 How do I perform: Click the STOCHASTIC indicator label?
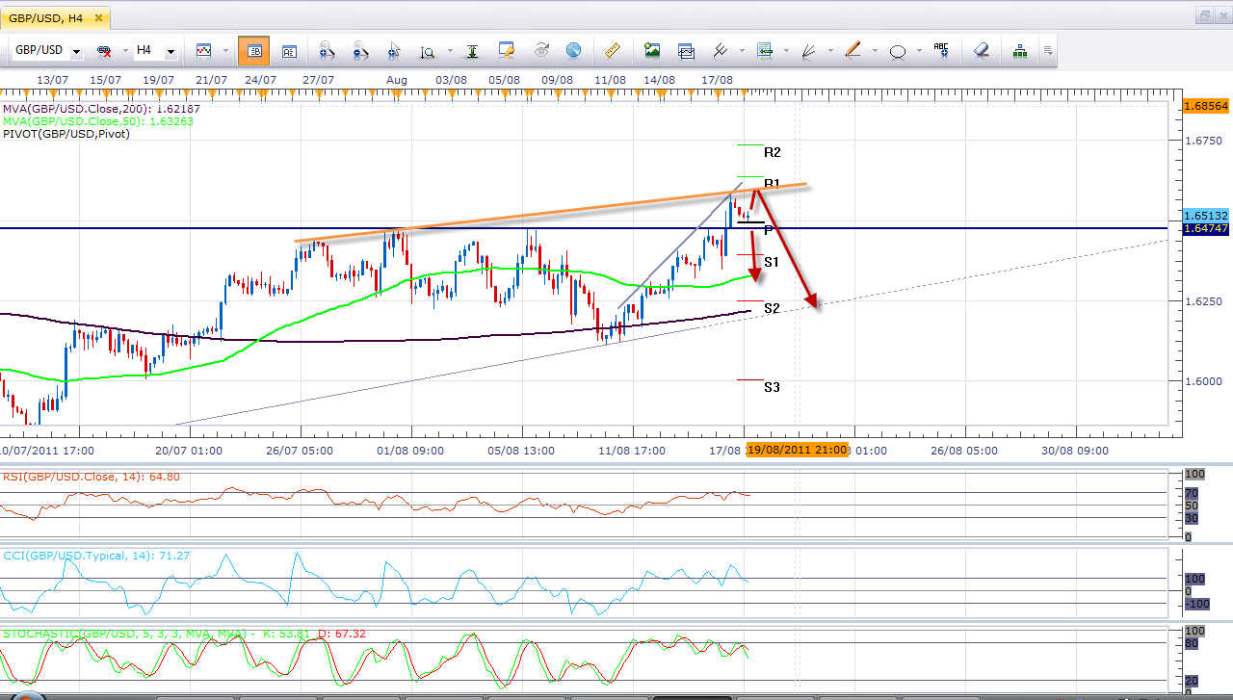tap(183, 634)
